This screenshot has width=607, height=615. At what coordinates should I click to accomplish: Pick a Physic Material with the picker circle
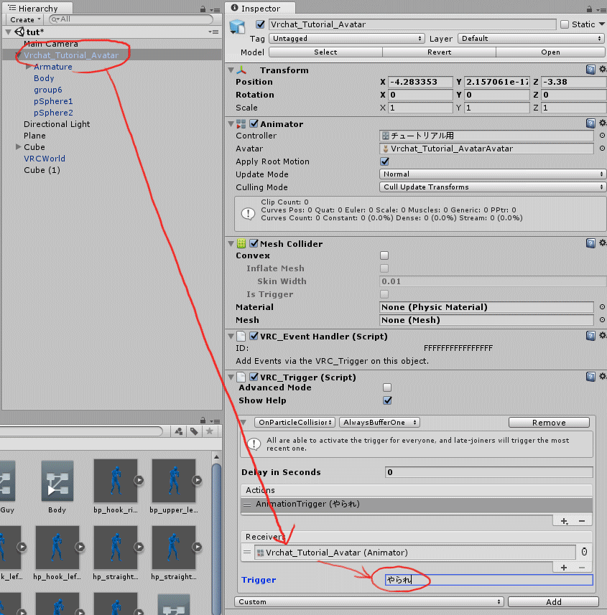pyautogui.click(x=602, y=306)
